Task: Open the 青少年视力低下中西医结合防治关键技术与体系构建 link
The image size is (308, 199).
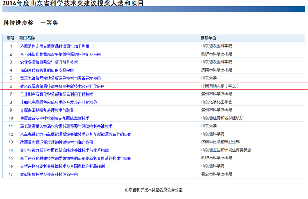Action: (x=64, y=150)
